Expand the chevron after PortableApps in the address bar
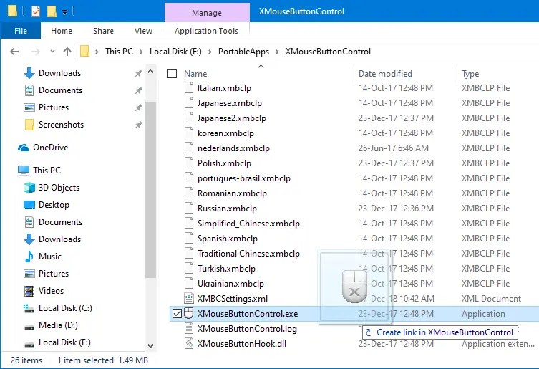The height and width of the screenshot is (369, 539). 278,52
